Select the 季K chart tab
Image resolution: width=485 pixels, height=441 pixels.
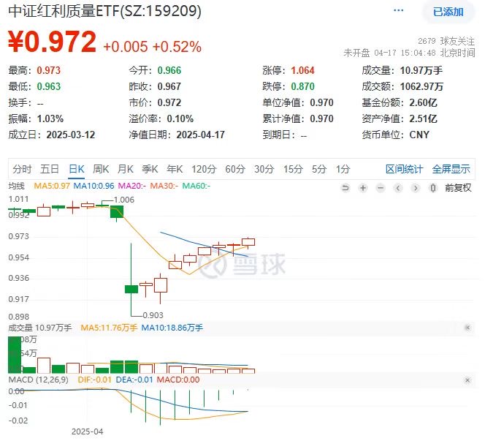pos(150,169)
